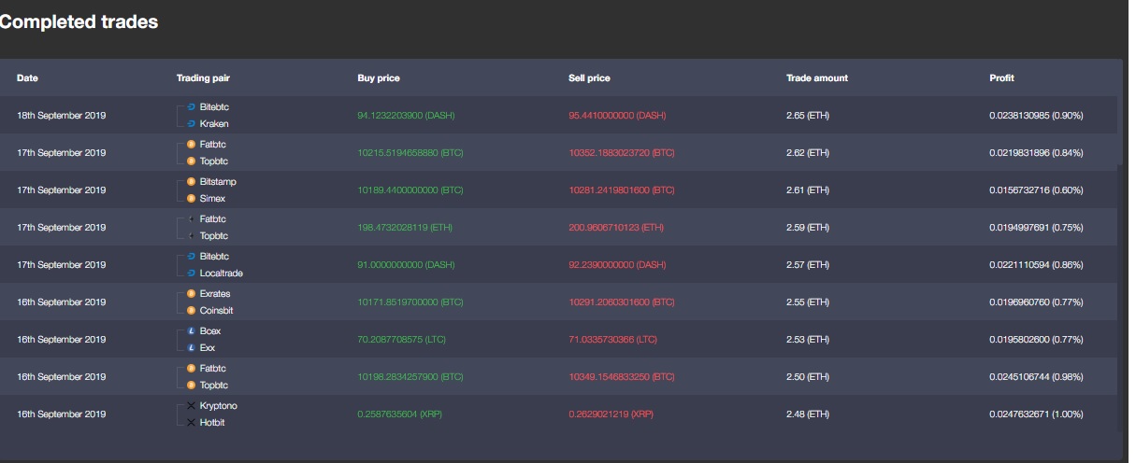
Task: Select buy price 94.1232203900 (DASH)
Action: (x=407, y=116)
